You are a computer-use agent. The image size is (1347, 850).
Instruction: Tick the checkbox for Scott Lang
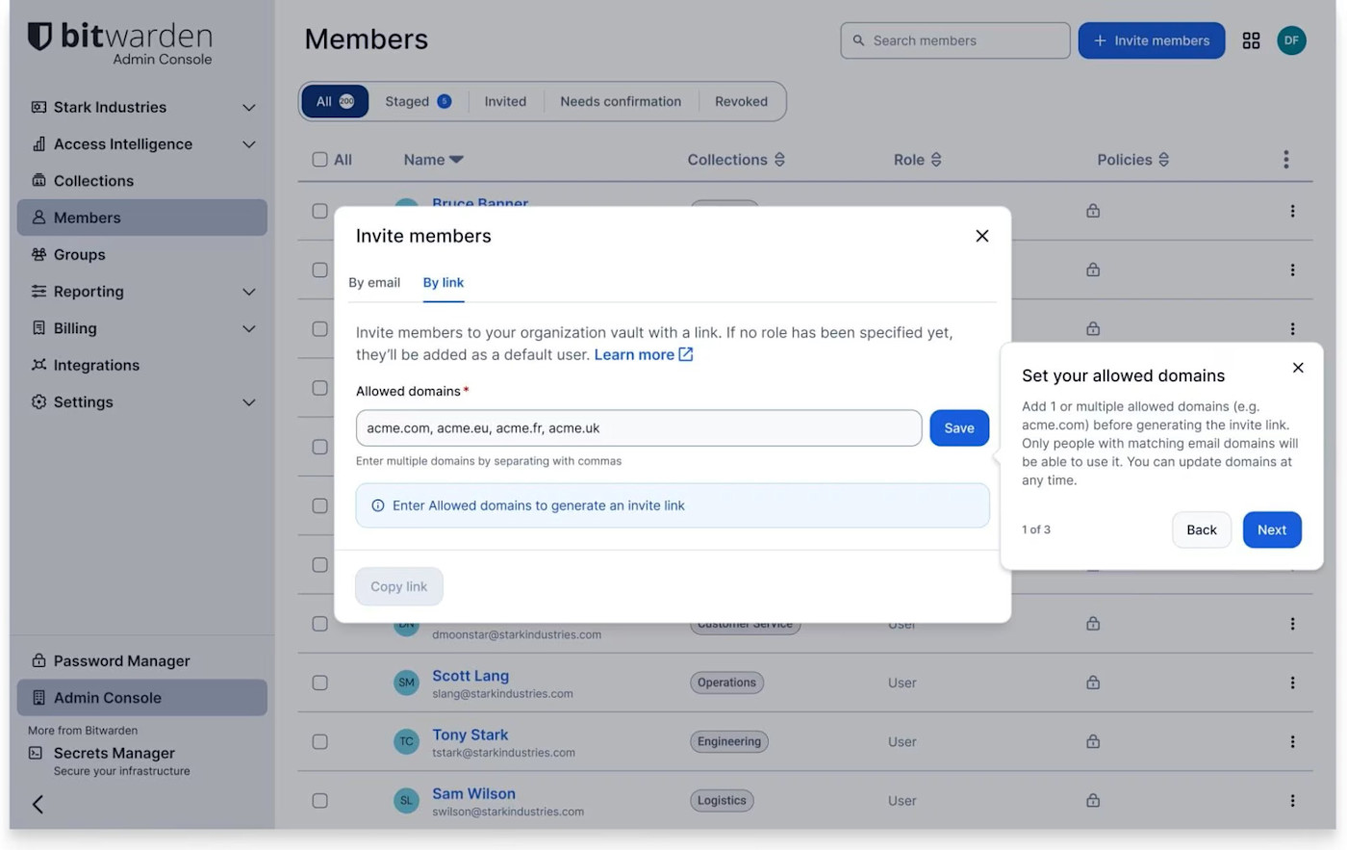(320, 683)
